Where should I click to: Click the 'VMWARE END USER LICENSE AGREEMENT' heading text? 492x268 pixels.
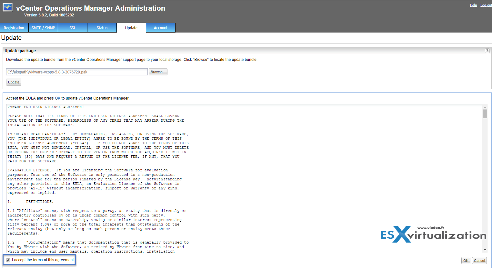point(46,107)
